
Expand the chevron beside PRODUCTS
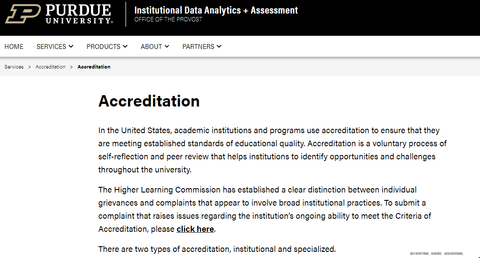(125, 47)
